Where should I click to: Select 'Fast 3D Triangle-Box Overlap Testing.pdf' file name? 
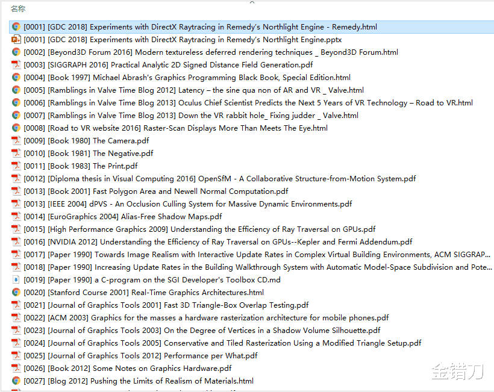166,305
